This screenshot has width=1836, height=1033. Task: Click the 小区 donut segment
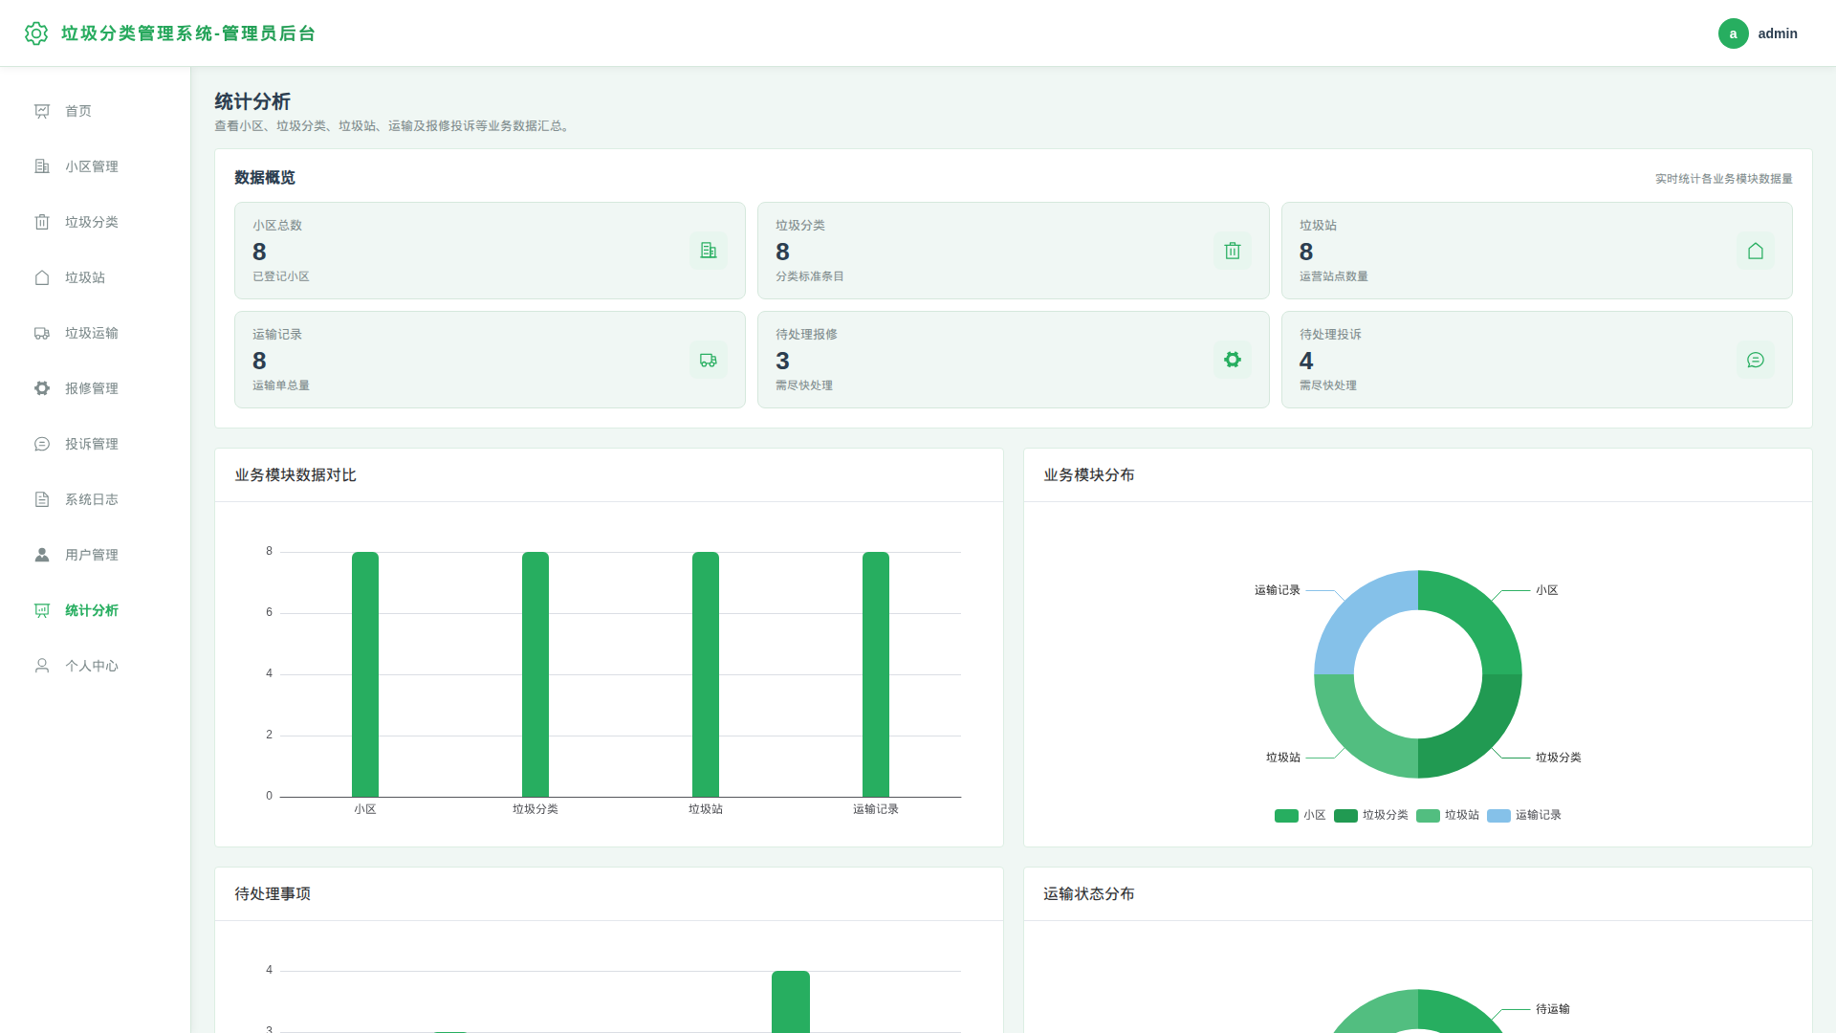(1476, 616)
